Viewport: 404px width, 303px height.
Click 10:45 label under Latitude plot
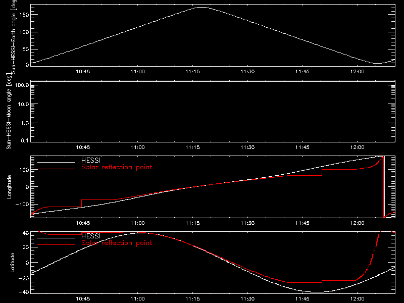pyautogui.click(x=83, y=299)
